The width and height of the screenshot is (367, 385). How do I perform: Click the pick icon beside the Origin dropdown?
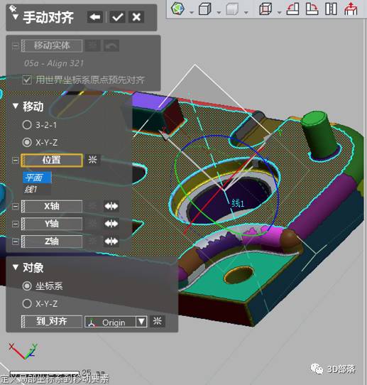[x=158, y=321]
